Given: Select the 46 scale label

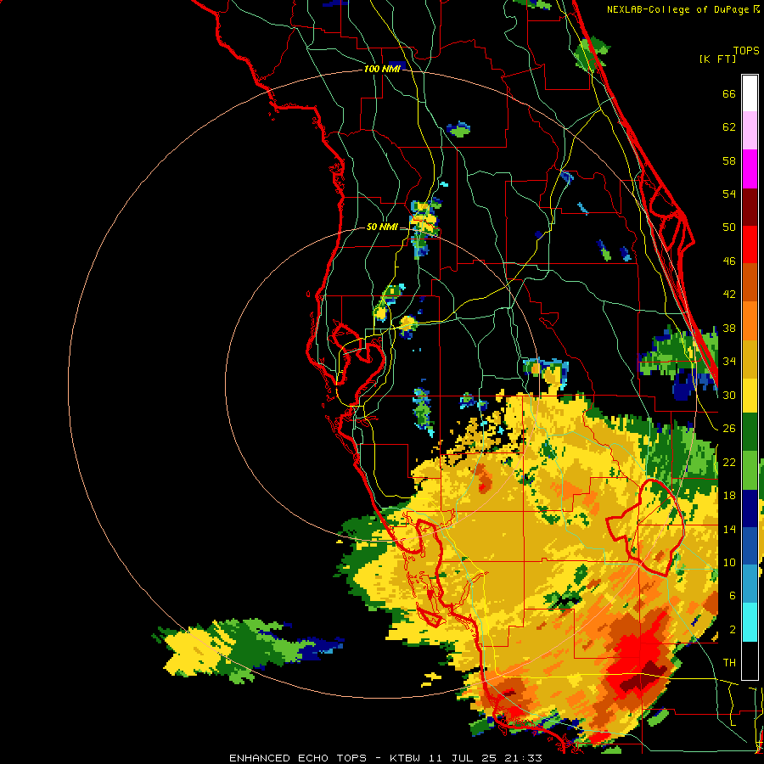Looking at the screenshot, I should pos(729,261).
